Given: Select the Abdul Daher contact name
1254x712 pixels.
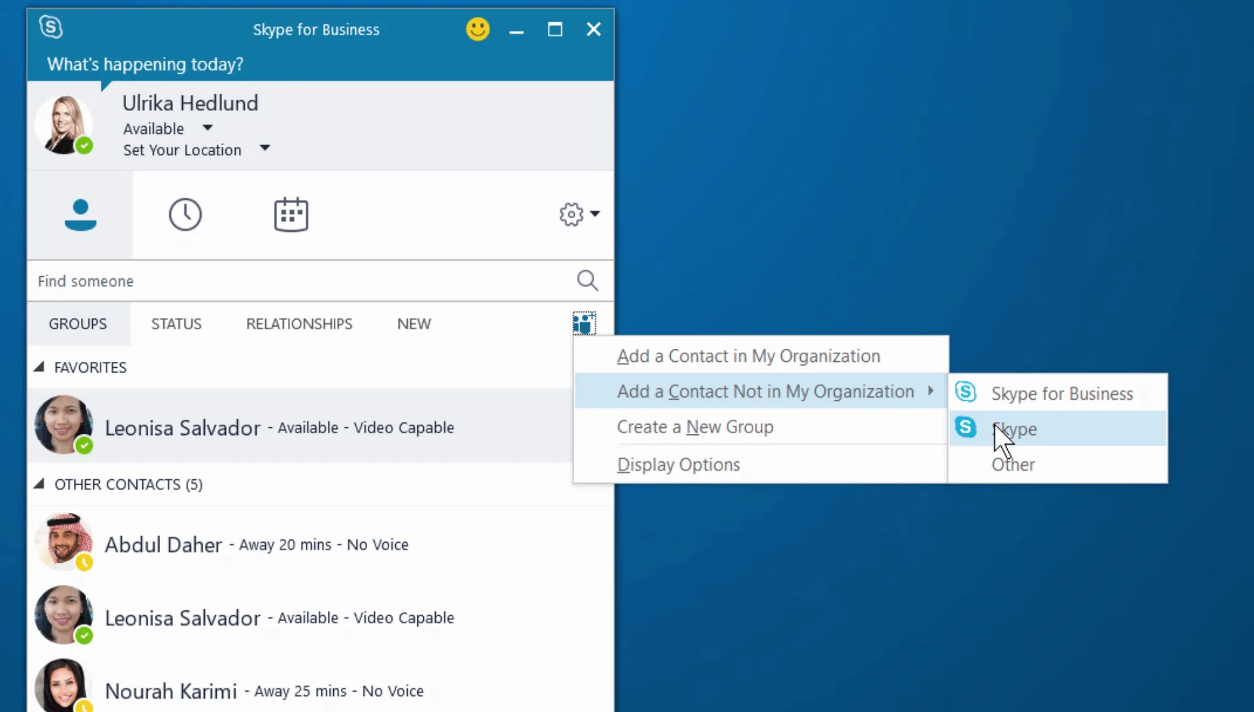Looking at the screenshot, I should click(x=163, y=545).
